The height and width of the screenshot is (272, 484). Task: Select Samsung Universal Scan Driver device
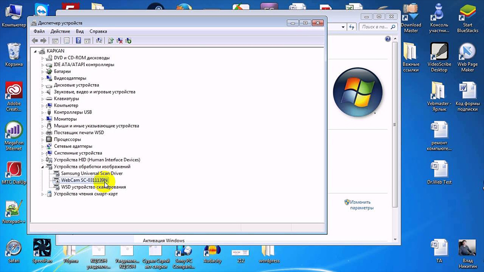91,173
